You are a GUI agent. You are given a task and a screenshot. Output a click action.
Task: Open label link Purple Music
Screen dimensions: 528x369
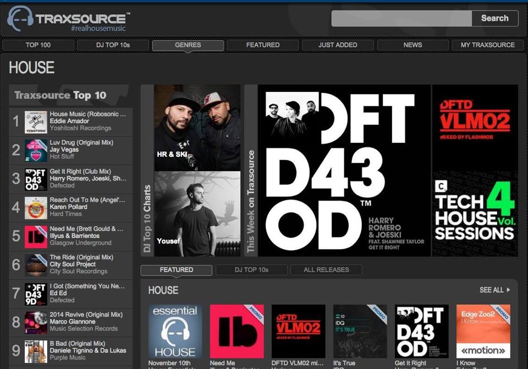[x=68, y=358]
